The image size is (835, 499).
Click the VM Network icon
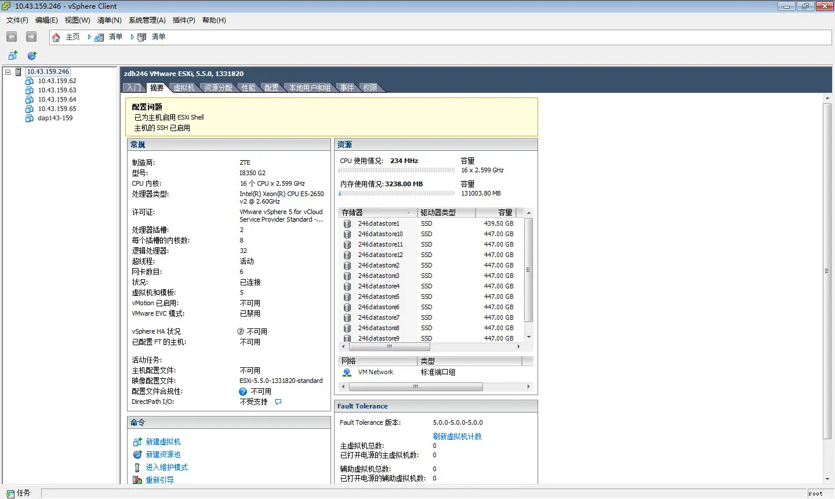coord(347,373)
